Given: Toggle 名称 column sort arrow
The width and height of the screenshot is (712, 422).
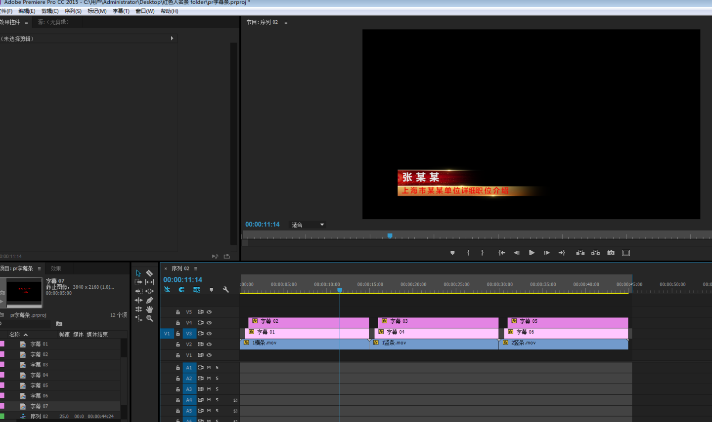Looking at the screenshot, I should (26, 335).
